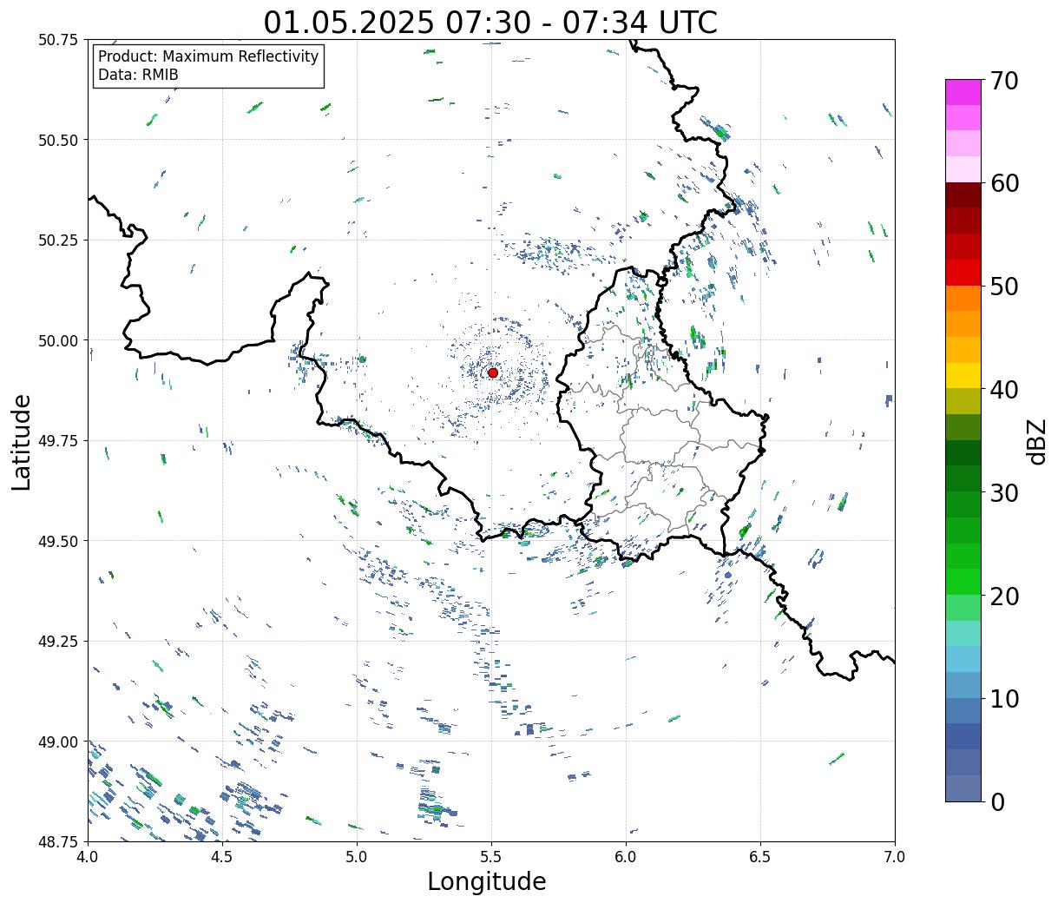Click the colorbar tick label 20
1058x903 pixels.
pyautogui.click(x=1004, y=596)
